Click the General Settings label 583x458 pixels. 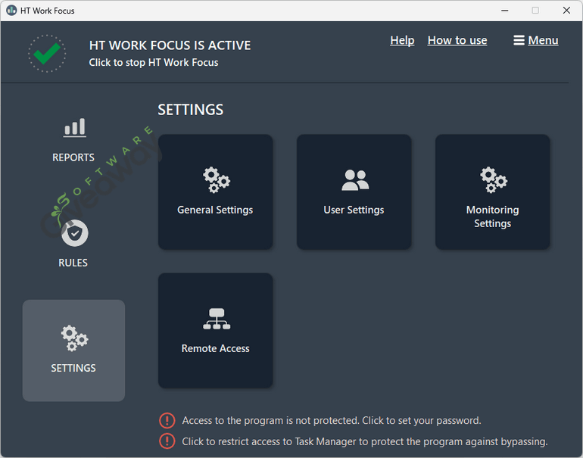pos(215,210)
